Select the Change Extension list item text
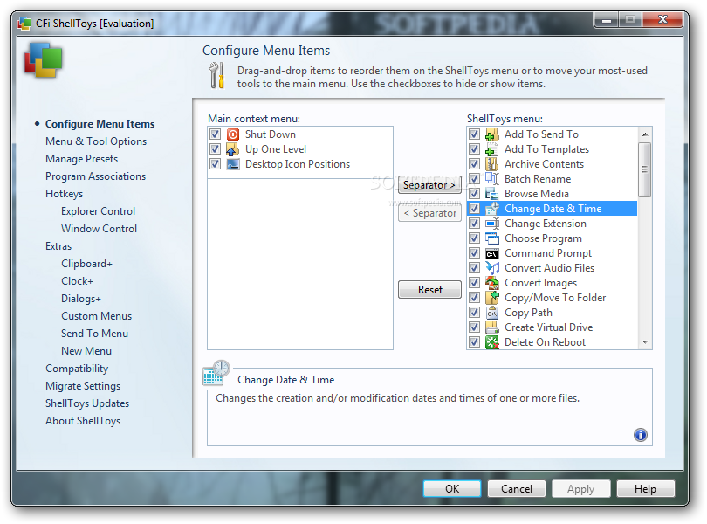 (x=546, y=224)
